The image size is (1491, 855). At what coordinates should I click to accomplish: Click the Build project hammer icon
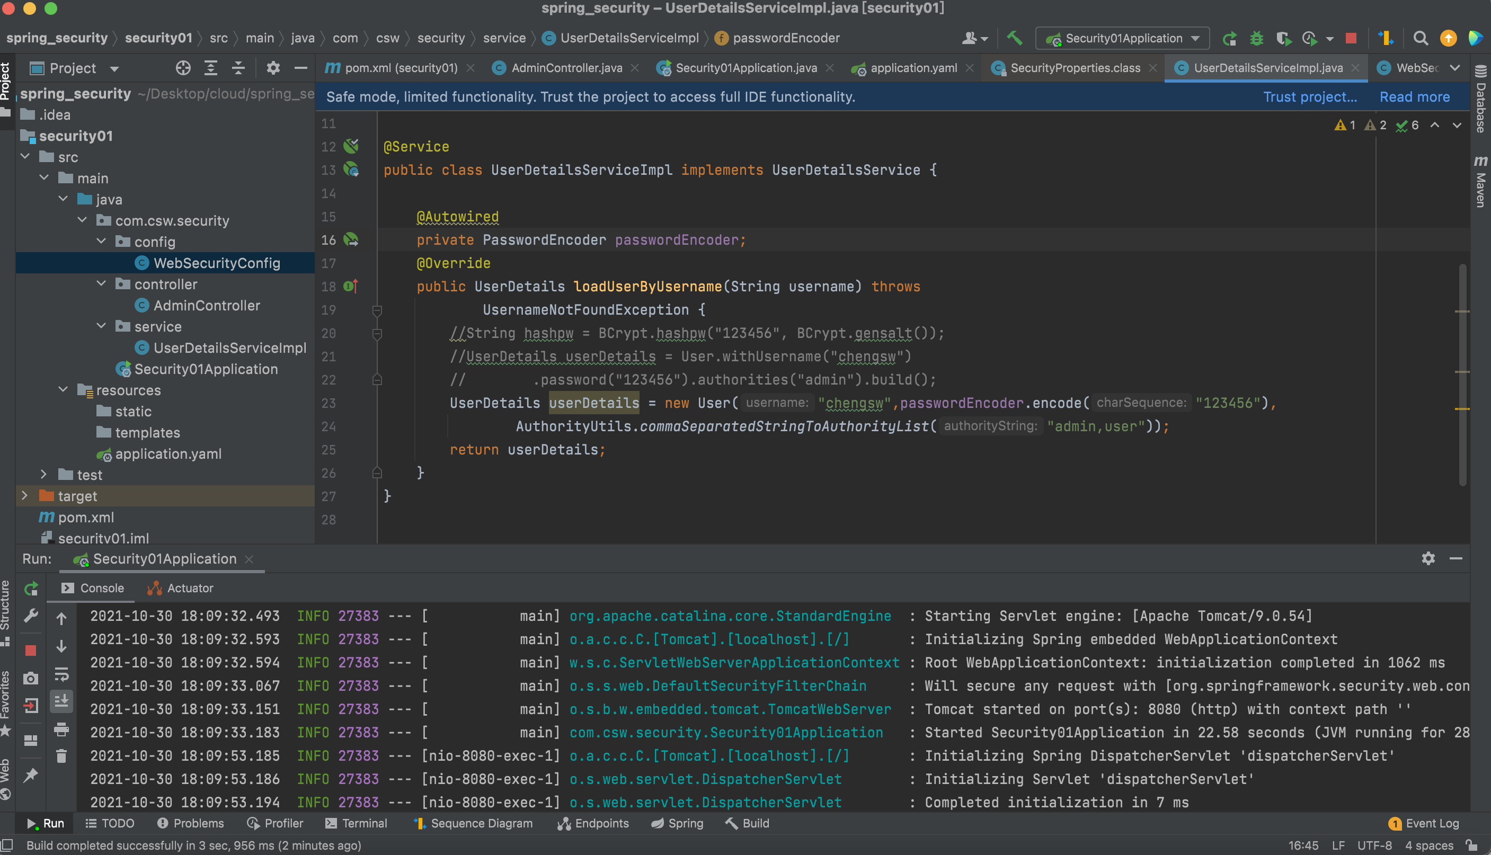(1014, 39)
